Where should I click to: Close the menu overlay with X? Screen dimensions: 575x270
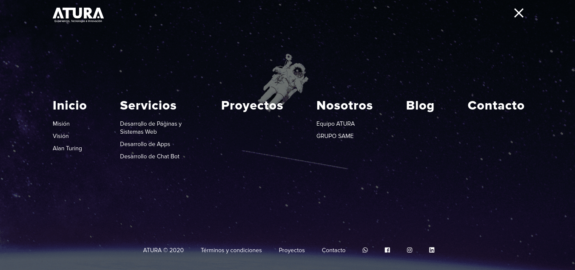[518, 13]
